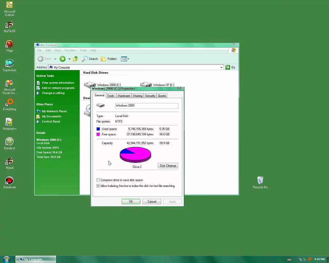Image resolution: width=329 pixels, height=263 pixels.
Task: Click the orange Everything magnifier tray icon
Action: (x=310, y=259)
